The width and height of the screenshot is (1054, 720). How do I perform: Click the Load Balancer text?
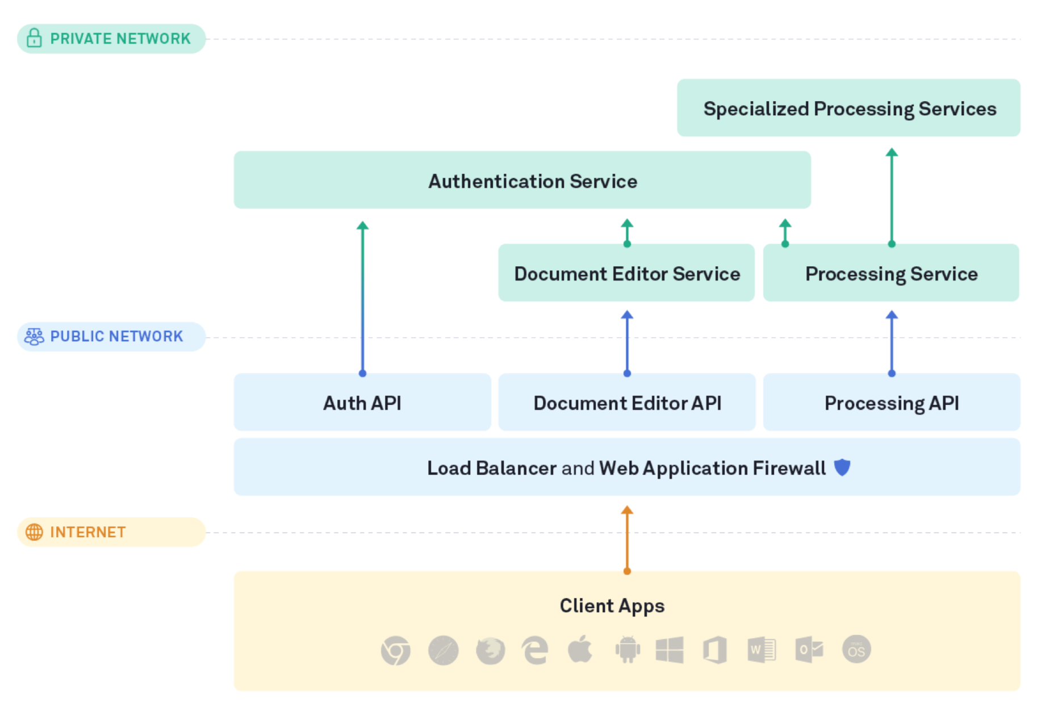(492, 468)
